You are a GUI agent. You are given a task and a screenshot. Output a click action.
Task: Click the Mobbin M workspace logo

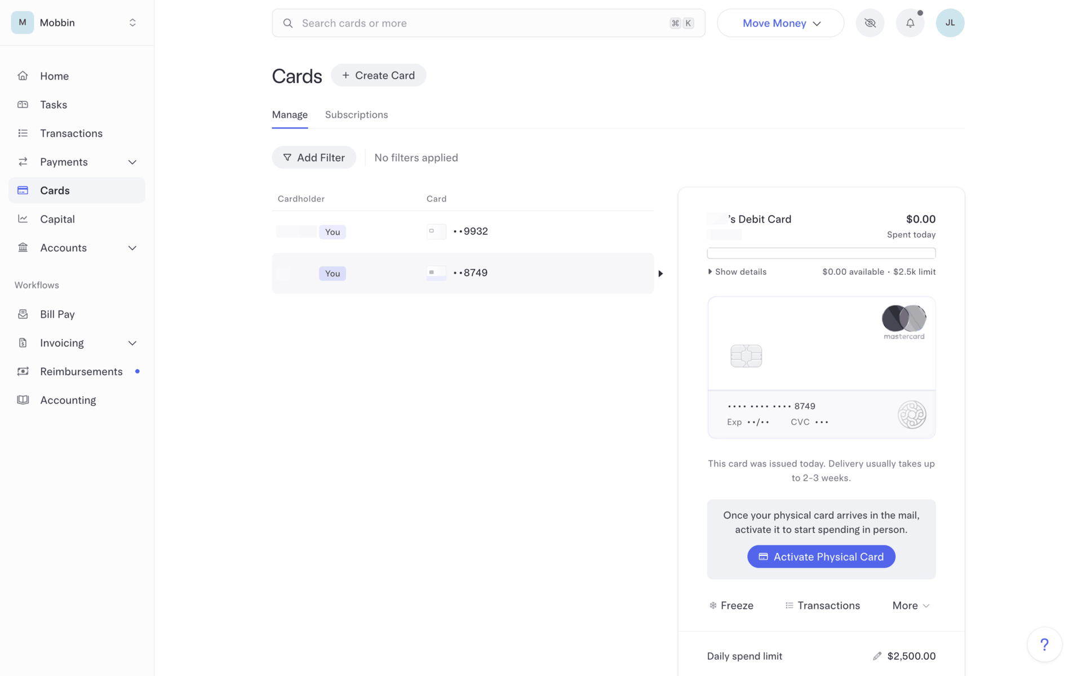pyautogui.click(x=23, y=23)
